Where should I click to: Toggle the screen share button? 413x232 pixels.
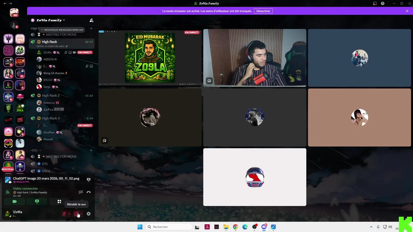point(37,201)
